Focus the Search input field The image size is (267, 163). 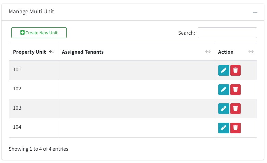227,33
